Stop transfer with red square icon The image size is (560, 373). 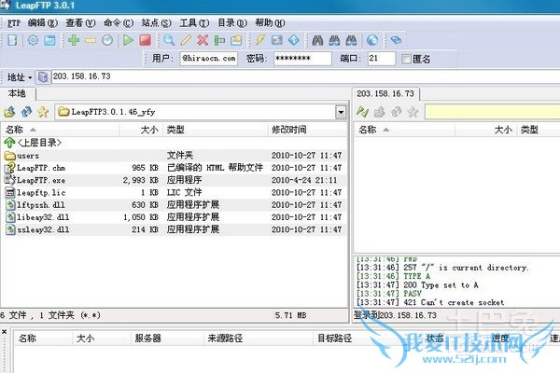(x=145, y=40)
